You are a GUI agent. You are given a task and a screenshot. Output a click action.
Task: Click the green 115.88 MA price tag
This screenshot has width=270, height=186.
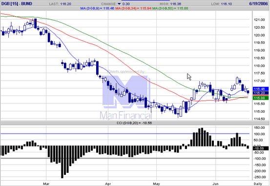point(261,98)
